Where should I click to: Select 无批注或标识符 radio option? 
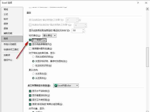coord(33,57)
